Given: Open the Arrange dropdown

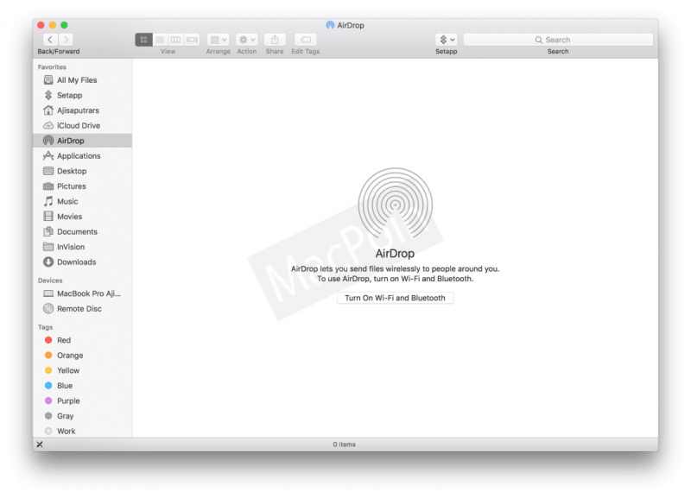Looking at the screenshot, I should [x=219, y=40].
